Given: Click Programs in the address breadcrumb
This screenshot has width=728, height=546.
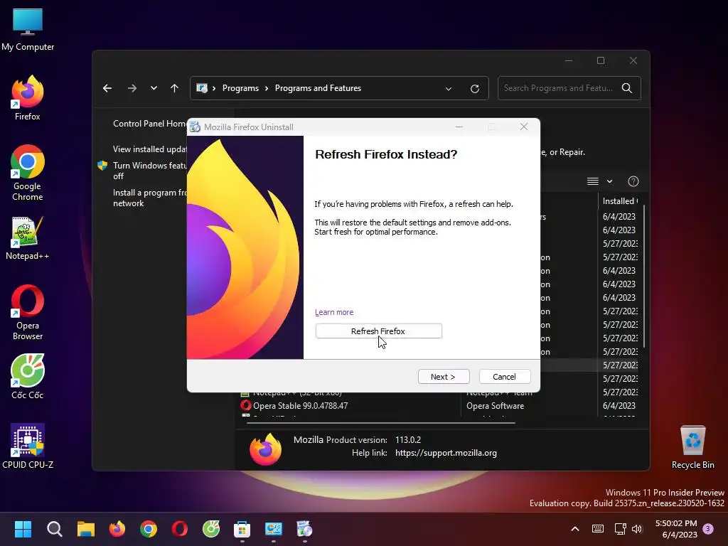Looking at the screenshot, I should (240, 88).
